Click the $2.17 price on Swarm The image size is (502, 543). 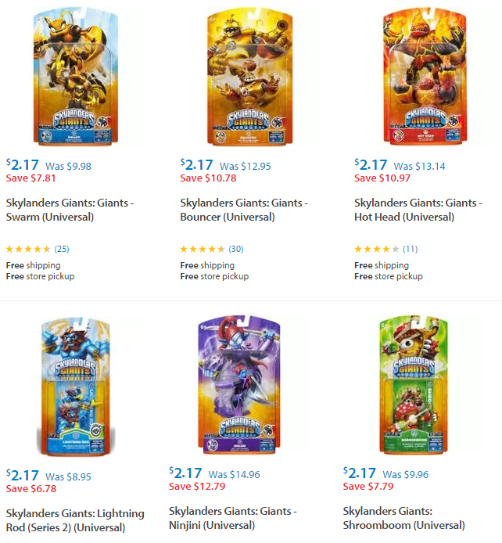click(x=23, y=164)
